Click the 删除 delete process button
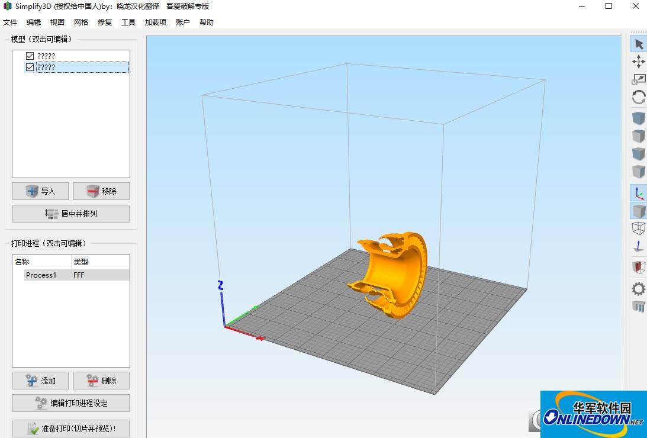 (101, 380)
